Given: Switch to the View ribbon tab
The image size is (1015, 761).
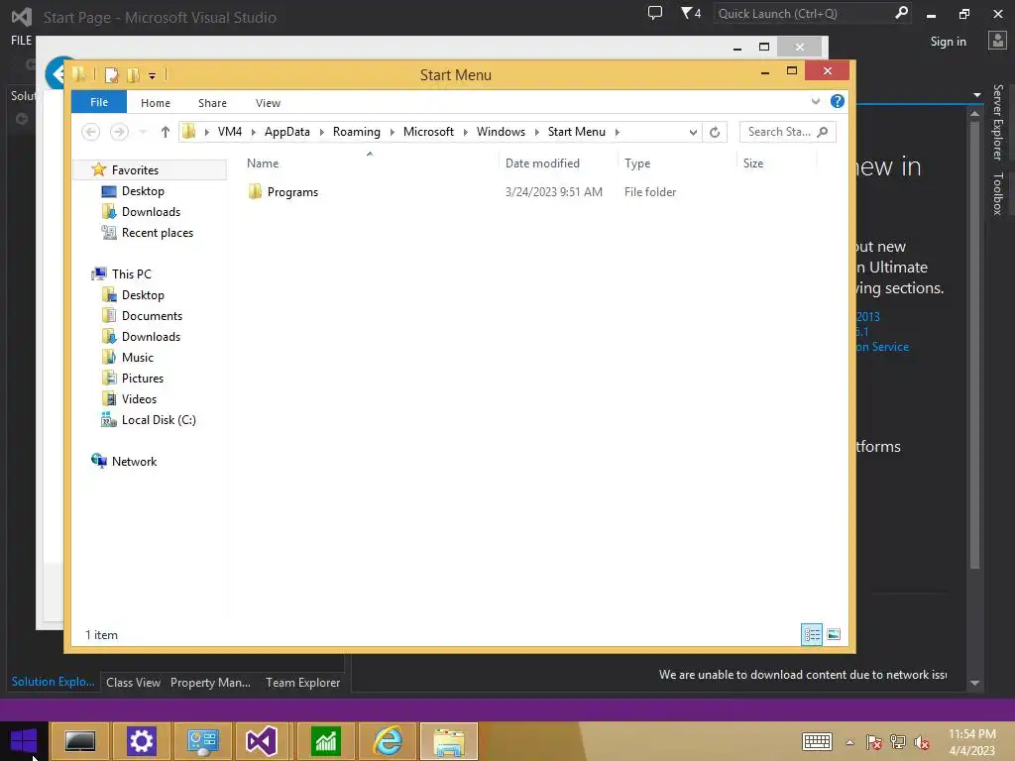Looking at the screenshot, I should (x=268, y=103).
